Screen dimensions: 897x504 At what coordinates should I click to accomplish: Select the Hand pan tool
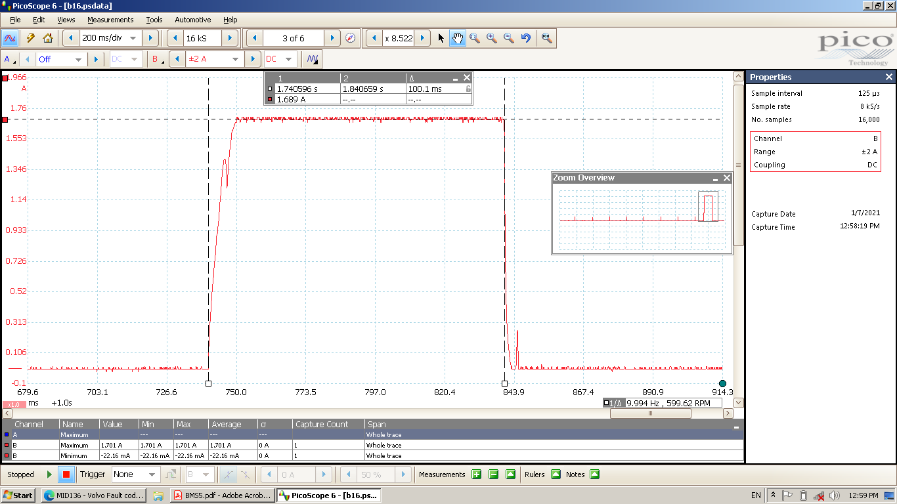click(x=458, y=38)
